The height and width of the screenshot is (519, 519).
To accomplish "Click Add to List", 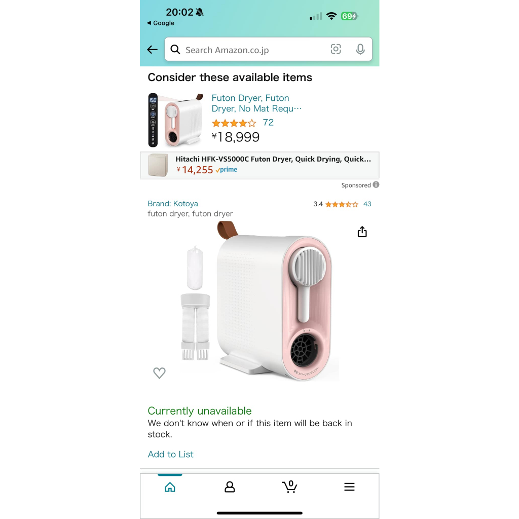I will pos(170,454).
